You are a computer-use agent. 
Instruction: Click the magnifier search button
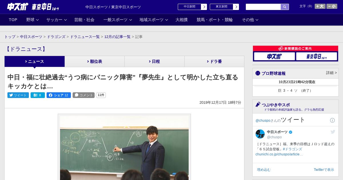coord(285,7)
